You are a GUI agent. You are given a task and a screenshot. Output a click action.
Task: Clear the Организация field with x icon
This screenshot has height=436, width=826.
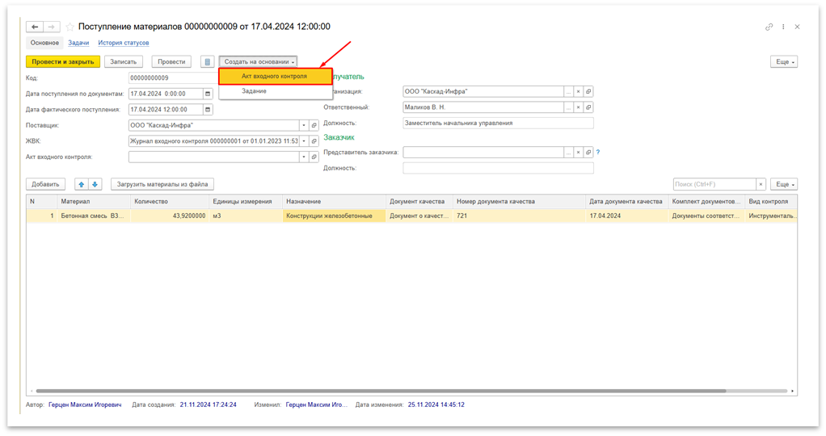coord(578,91)
